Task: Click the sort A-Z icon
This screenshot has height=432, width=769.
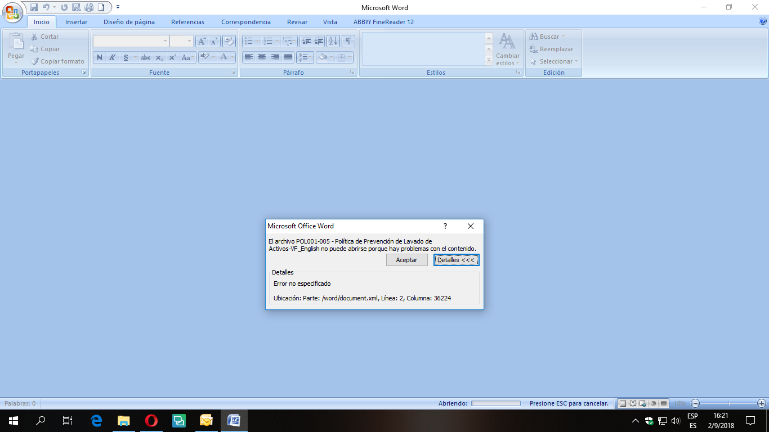Action: pyautogui.click(x=333, y=41)
